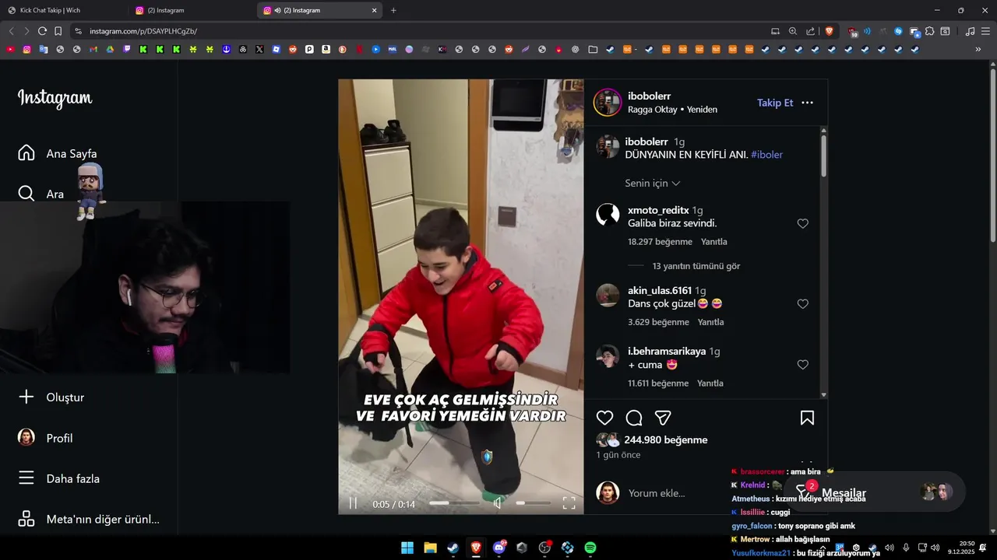This screenshot has width=997, height=560.
Task: Open Profil from the sidebar
Action: pos(45,438)
